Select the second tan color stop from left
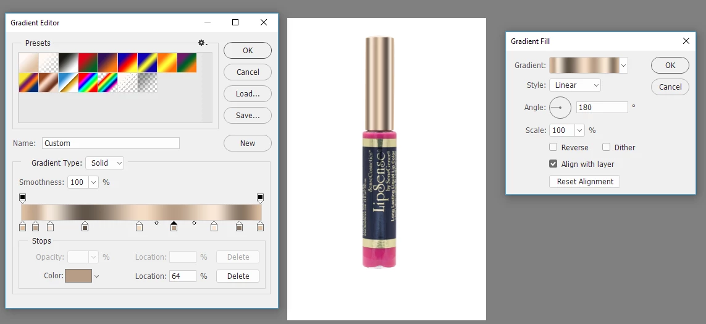 tap(36, 226)
